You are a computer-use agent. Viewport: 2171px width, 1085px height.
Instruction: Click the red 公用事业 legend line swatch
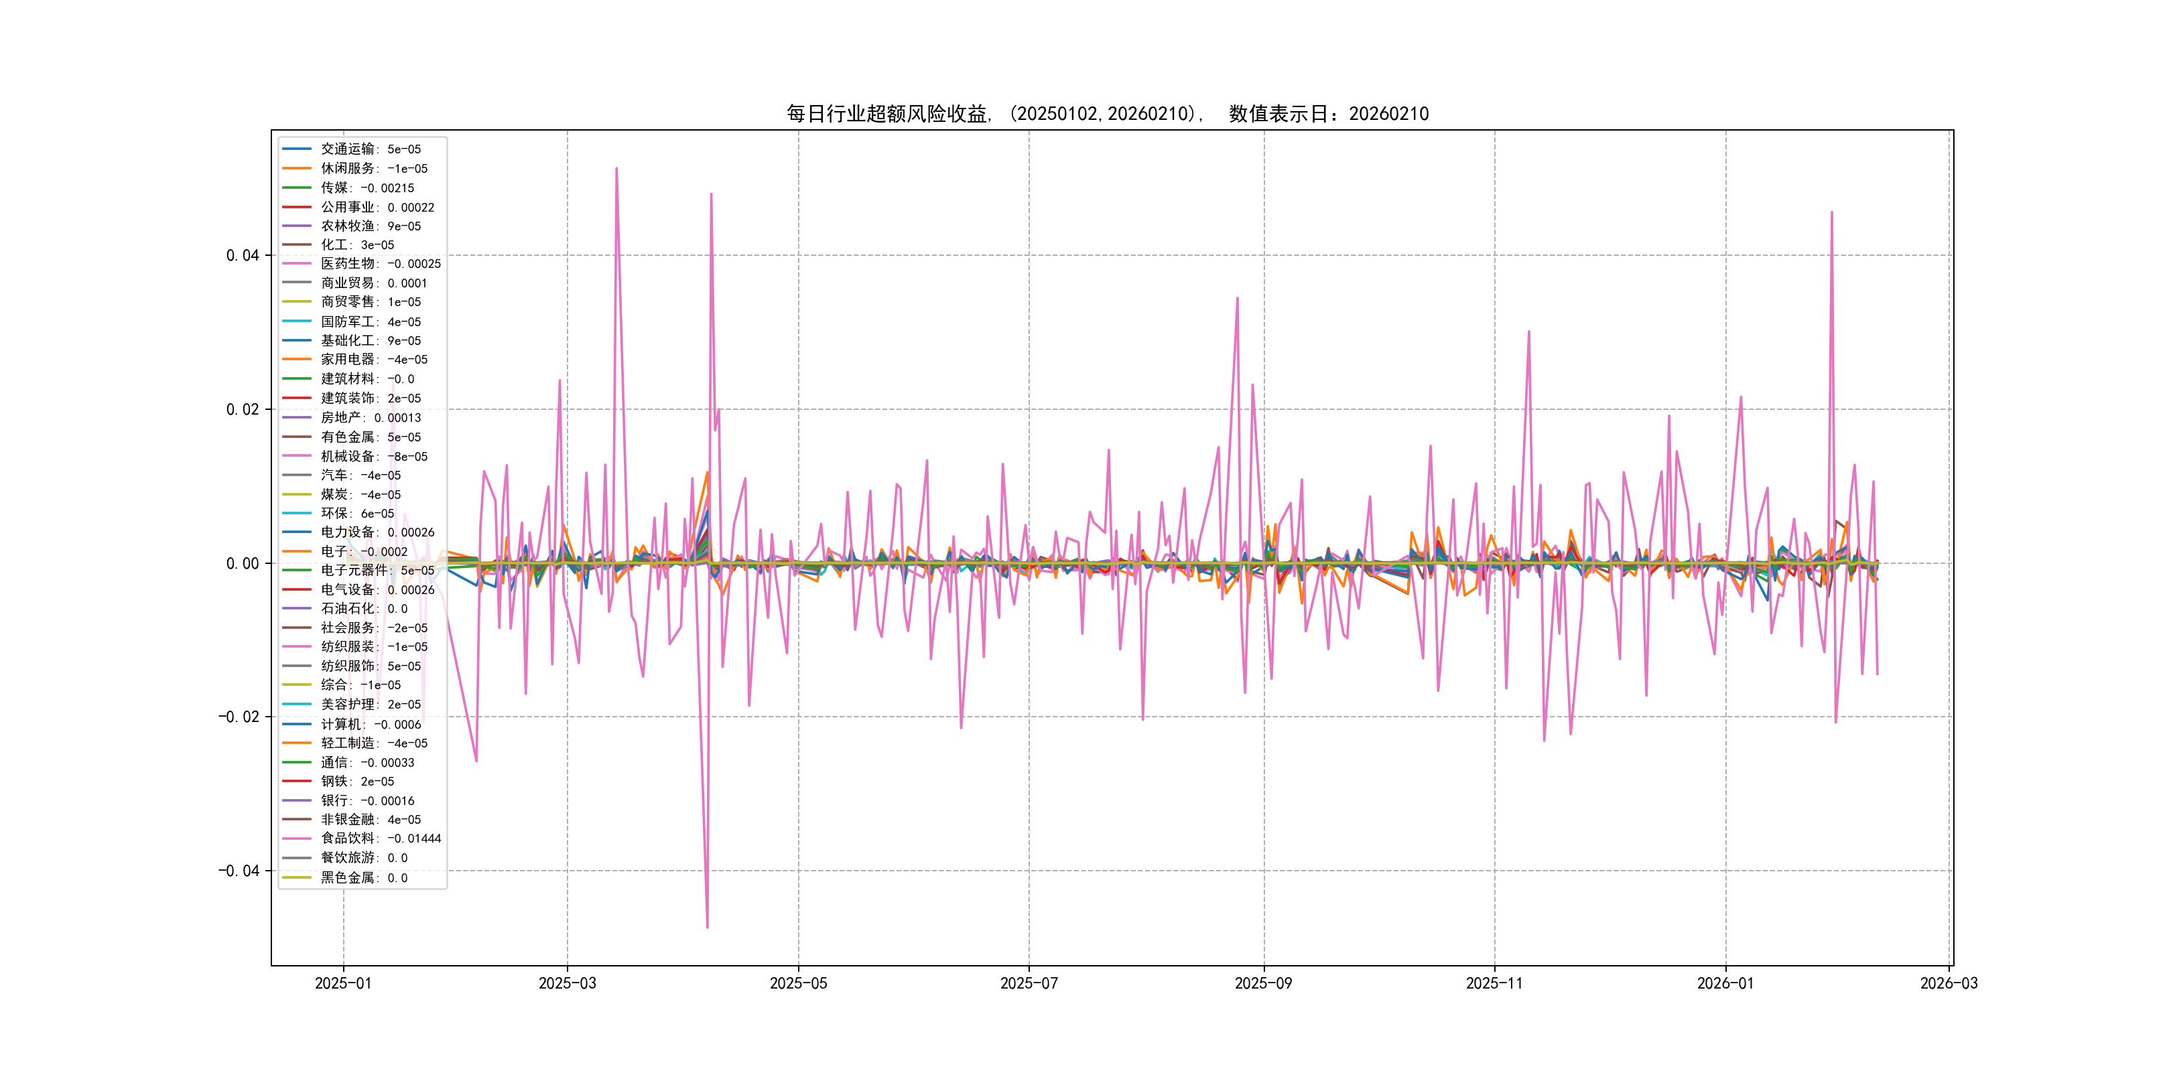pos(297,206)
